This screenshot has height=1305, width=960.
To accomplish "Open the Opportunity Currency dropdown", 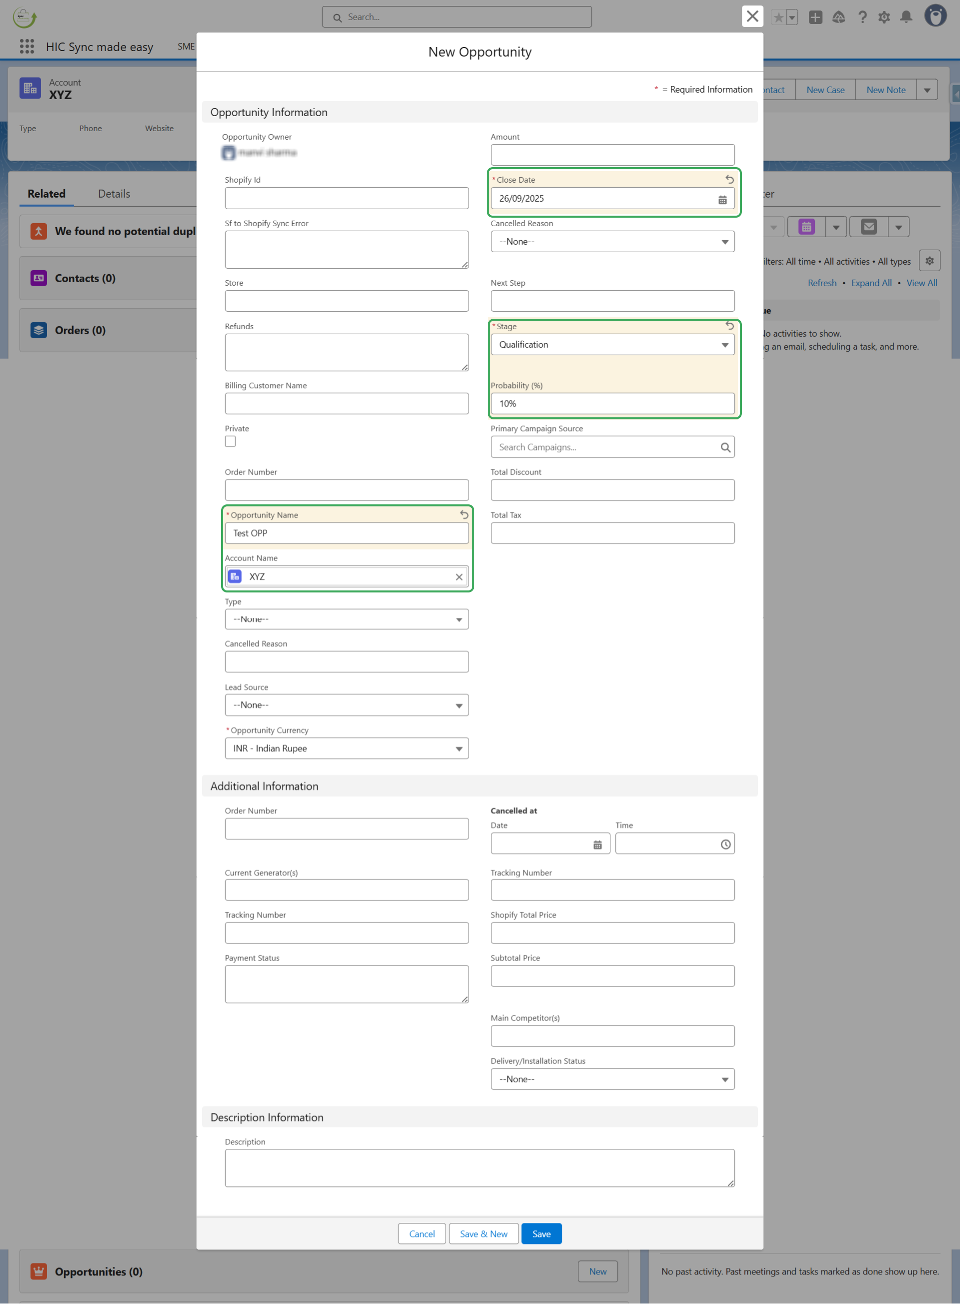I will [346, 749].
